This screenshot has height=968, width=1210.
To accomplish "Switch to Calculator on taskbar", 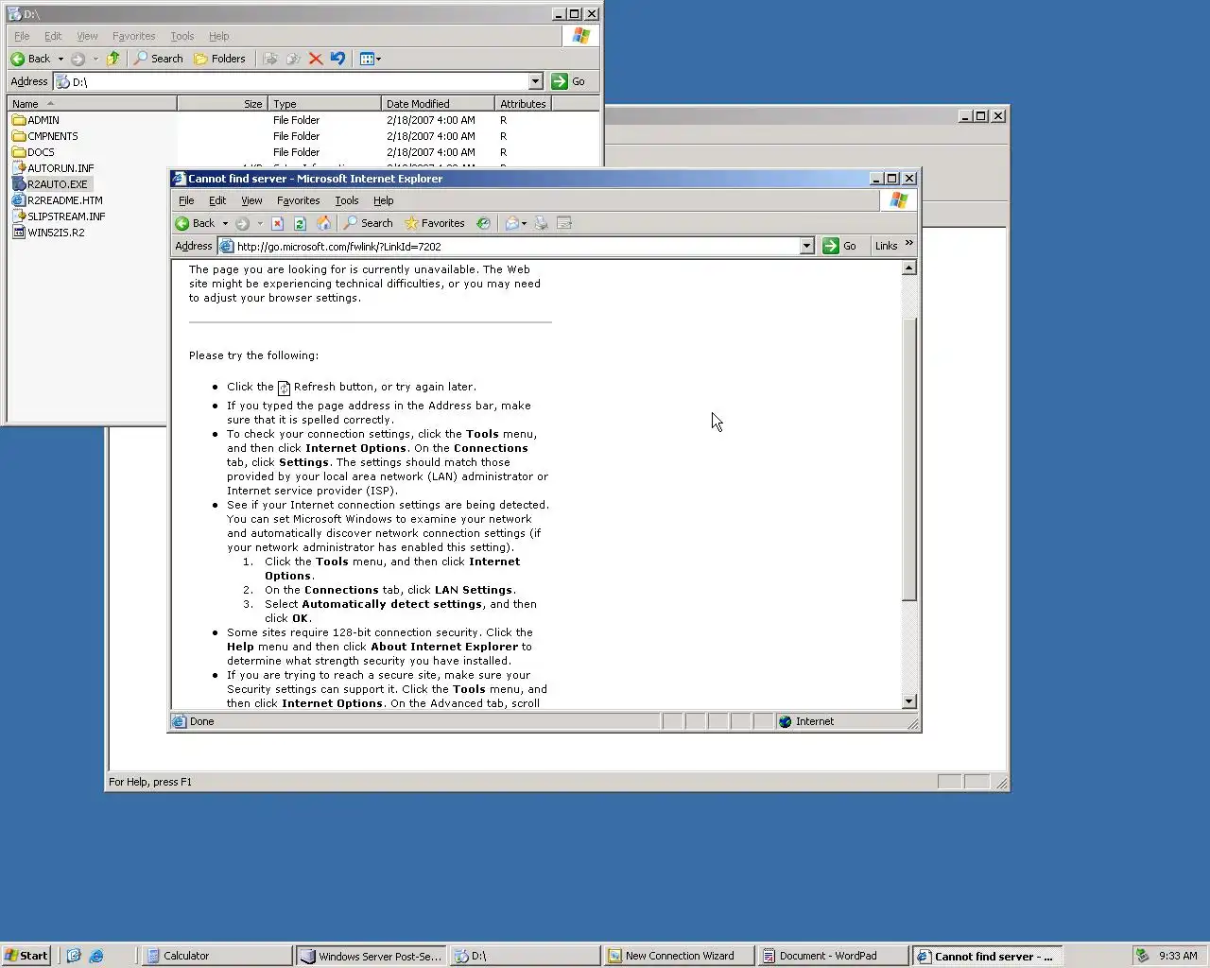I will coord(216,956).
